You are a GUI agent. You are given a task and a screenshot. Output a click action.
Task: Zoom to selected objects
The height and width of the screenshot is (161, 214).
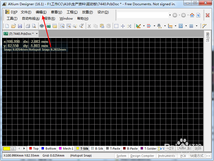75,26
